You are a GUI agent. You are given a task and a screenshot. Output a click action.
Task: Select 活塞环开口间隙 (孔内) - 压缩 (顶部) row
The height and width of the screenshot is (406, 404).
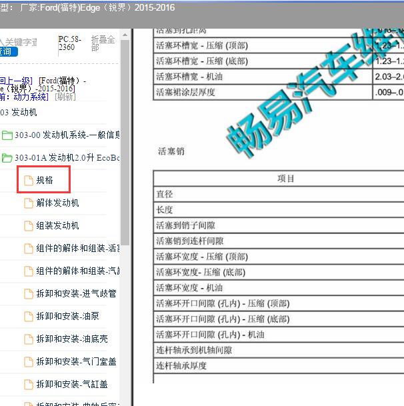pyautogui.click(x=279, y=303)
